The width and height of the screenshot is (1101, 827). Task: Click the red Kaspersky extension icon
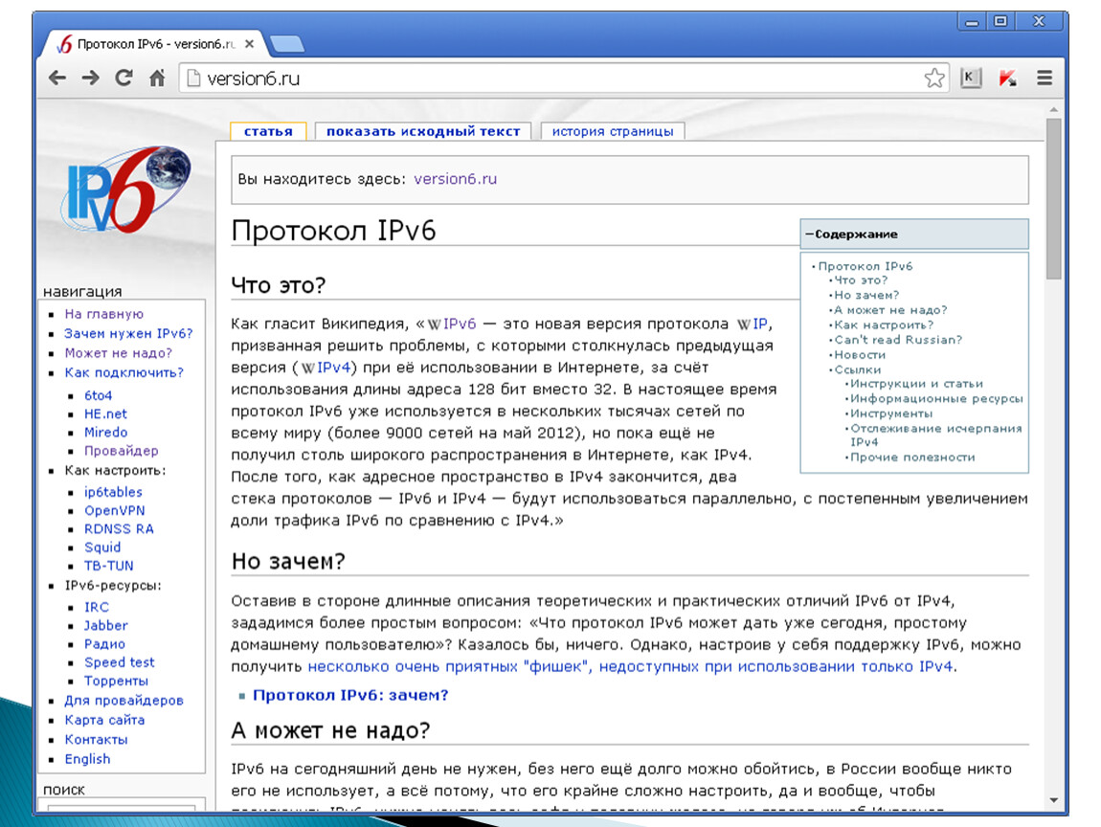1007,78
